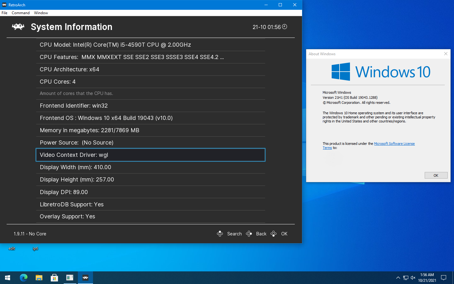Viewport: 454px width, 284px height.
Task: Select the Frontend OS row
Action: (151, 118)
